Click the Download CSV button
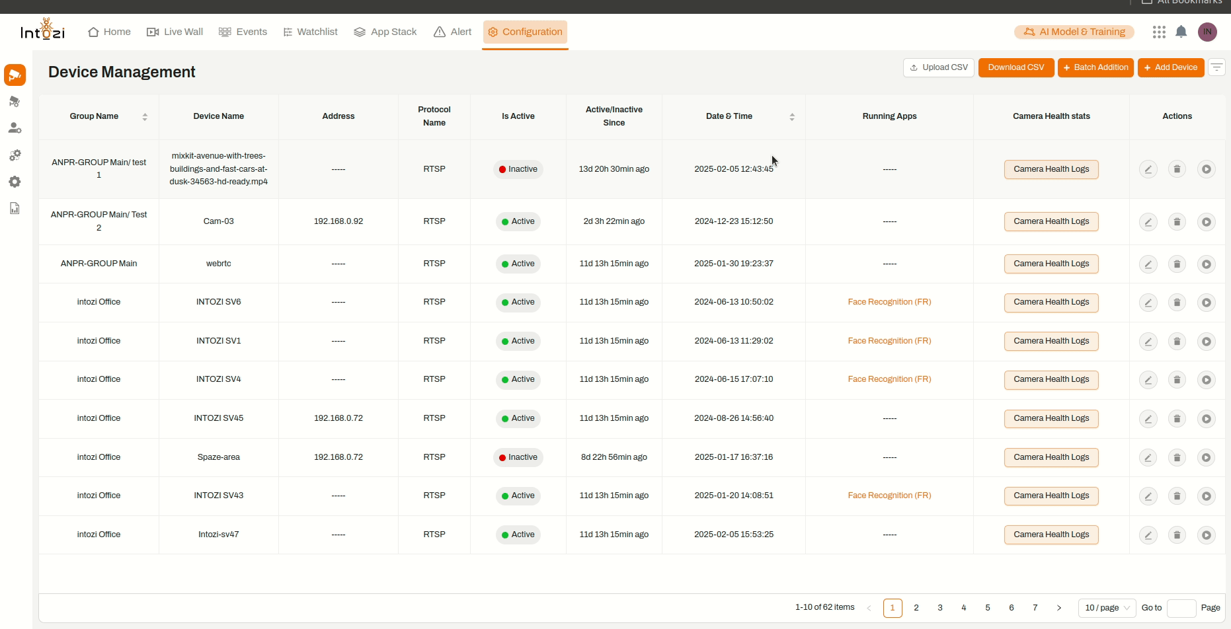1231x629 pixels. click(1016, 67)
